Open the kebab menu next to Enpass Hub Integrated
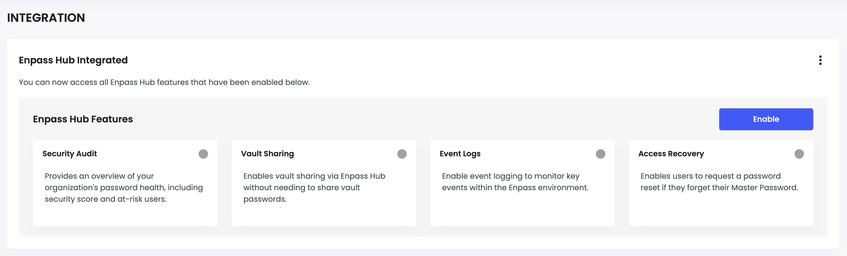847x256 pixels. 820,60
